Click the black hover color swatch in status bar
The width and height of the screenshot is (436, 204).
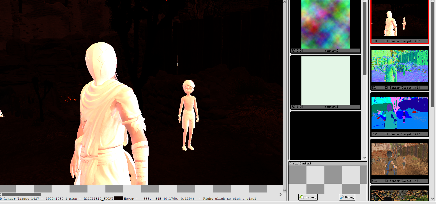118,199
